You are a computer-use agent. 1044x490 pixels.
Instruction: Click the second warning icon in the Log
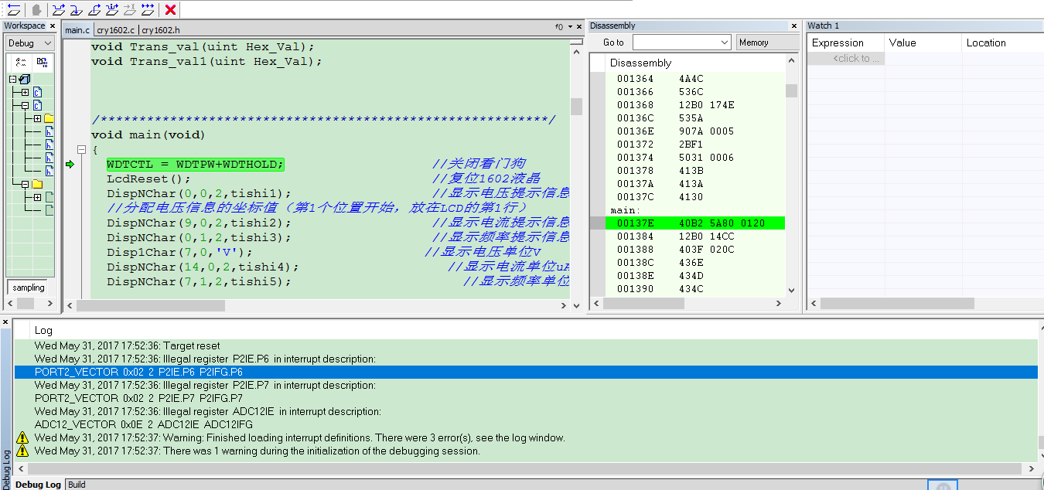pos(22,451)
